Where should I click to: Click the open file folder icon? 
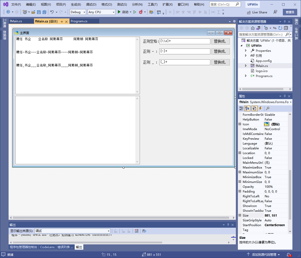pyautogui.click(x=33, y=12)
